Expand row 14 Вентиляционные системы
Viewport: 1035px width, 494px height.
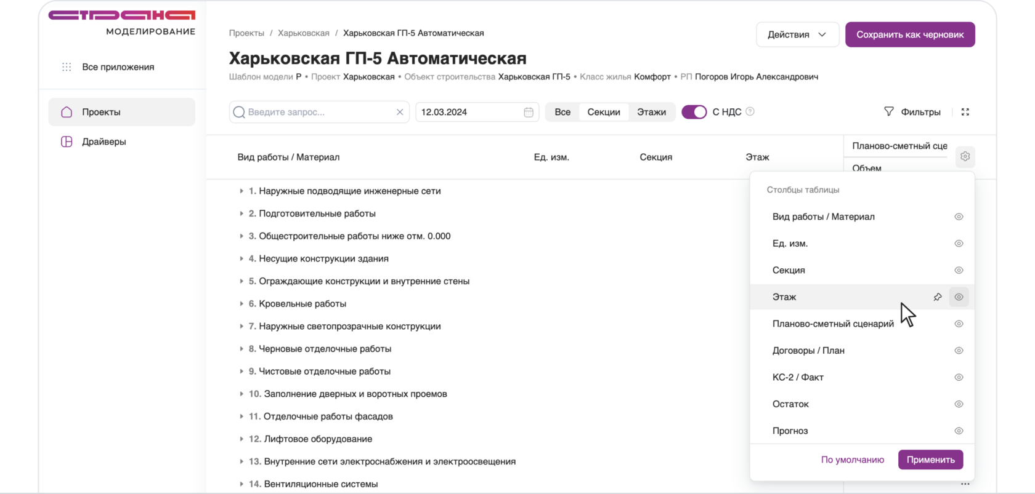pyautogui.click(x=241, y=484)
